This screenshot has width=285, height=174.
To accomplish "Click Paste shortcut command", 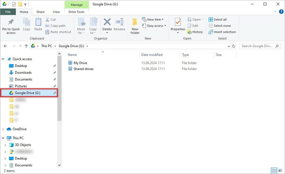I will pos(58,32).
